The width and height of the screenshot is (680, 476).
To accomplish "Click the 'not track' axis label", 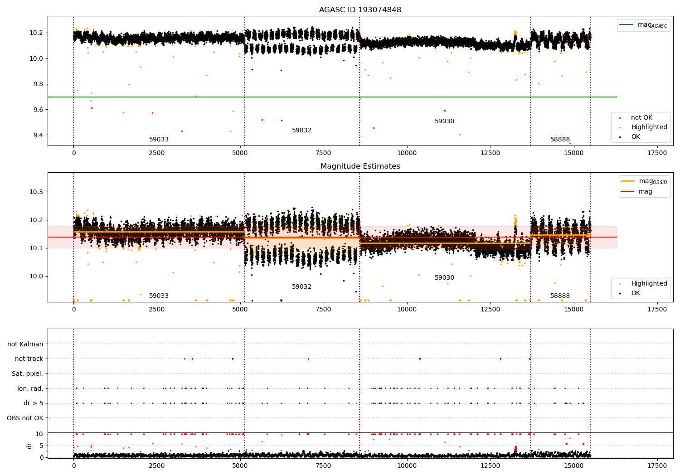I will [29, 359].
